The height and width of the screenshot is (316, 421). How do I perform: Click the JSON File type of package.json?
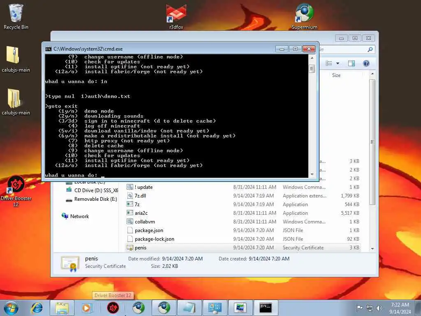click(293, 230)
